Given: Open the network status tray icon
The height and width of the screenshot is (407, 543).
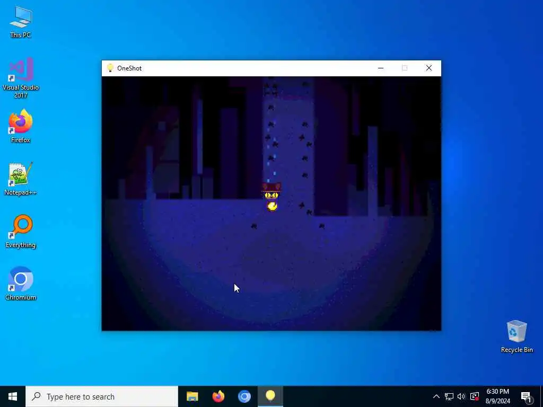Looking at the screenshot, I should (449, 396).
